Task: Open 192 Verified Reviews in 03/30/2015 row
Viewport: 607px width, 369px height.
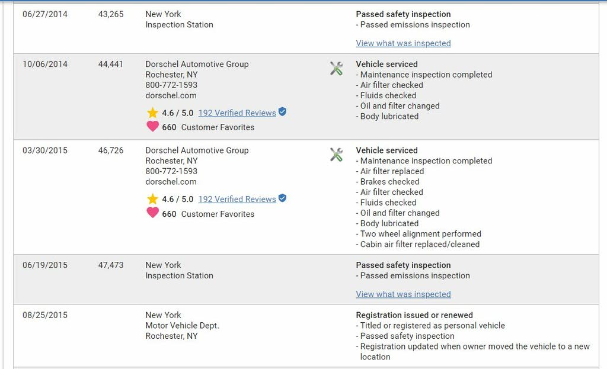Action: point(237,199)
